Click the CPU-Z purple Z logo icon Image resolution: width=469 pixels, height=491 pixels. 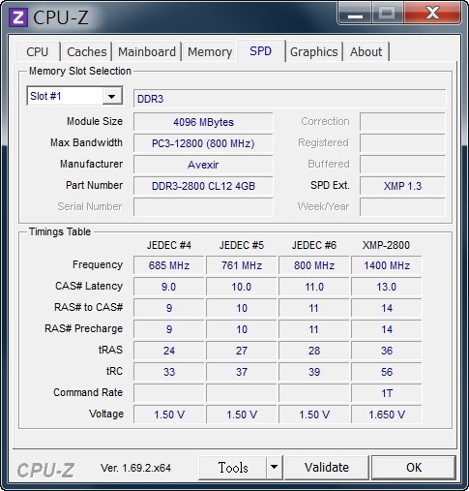click(x=17, y=17)
